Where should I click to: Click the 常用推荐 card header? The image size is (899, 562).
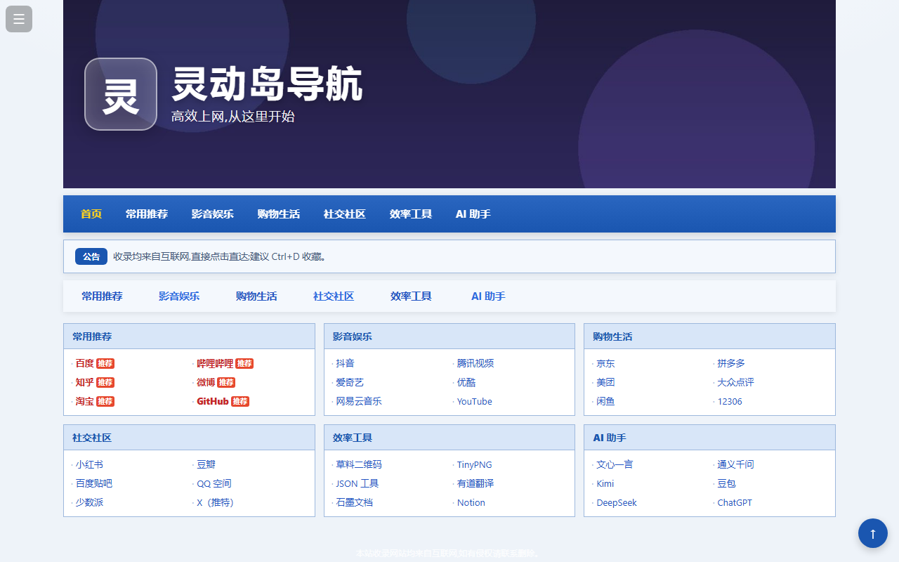click(x=189, y=336)
